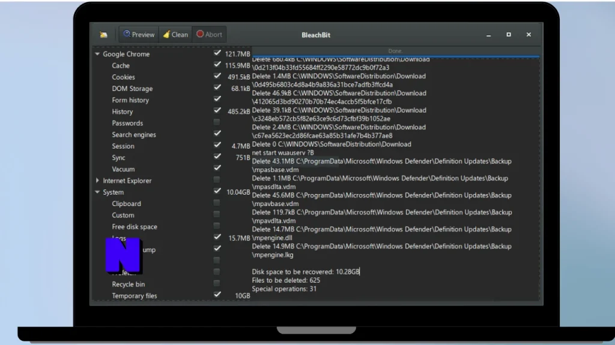615x345 pixels.
Task: Uncheck the Temporary files checkbox
Action: tap(217, 295)
